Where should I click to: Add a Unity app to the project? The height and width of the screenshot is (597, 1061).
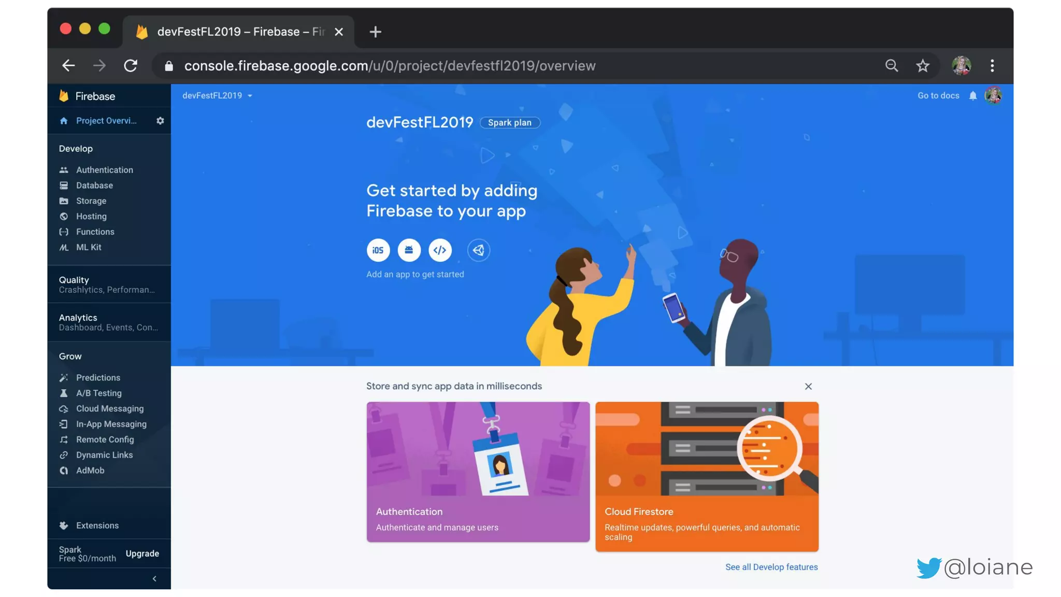click(478, 250)
